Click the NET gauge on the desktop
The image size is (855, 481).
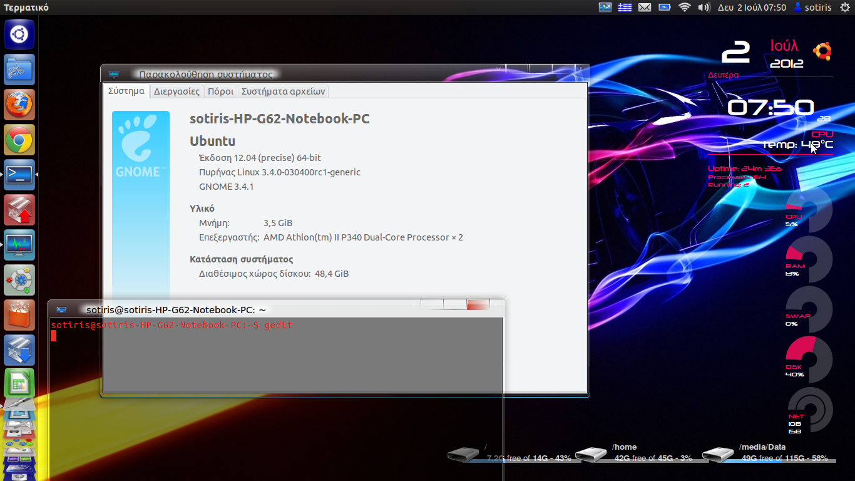pos(810,410)
